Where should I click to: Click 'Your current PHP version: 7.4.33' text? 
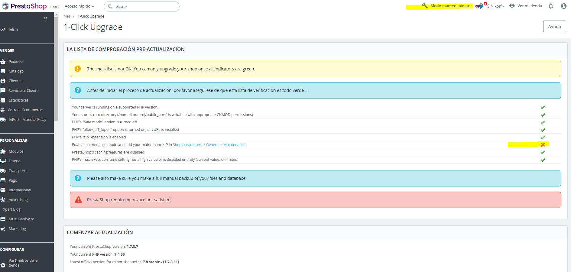(x=97, y=254)
